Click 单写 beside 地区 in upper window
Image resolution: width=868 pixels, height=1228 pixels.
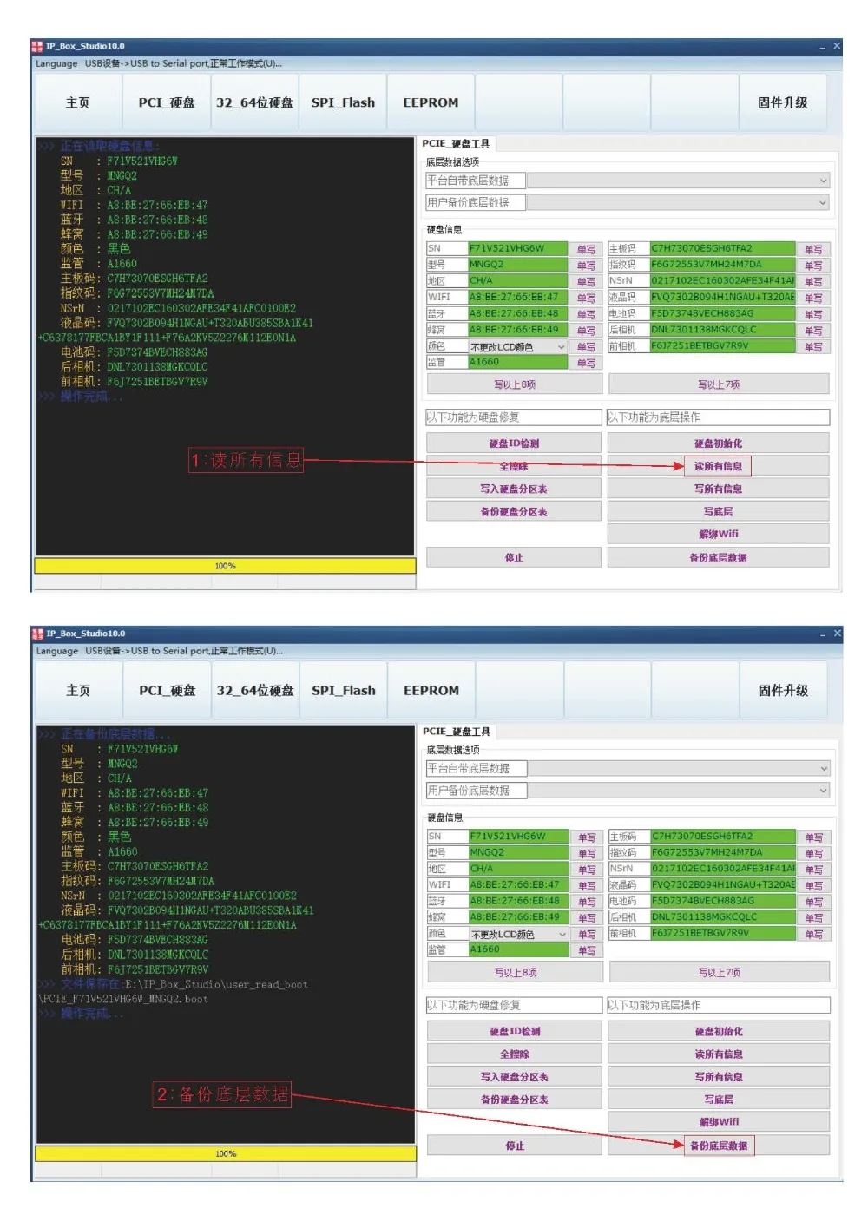point(586,281)
